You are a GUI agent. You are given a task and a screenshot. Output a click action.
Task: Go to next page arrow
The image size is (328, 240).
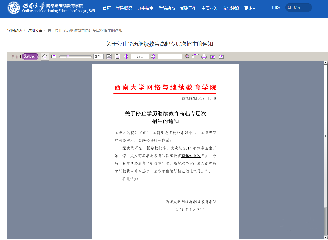[153, 56]
